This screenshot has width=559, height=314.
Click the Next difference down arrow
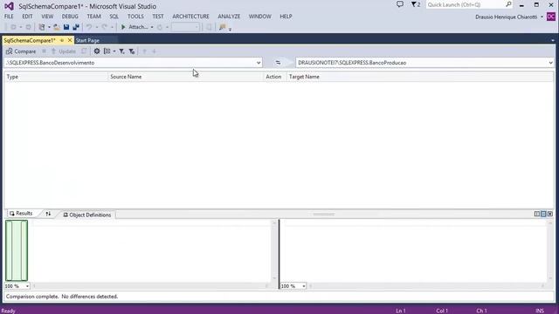[x=154, y=51]
